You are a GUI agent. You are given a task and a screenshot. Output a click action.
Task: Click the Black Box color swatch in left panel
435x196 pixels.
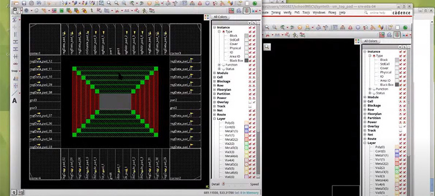(246, 60)
